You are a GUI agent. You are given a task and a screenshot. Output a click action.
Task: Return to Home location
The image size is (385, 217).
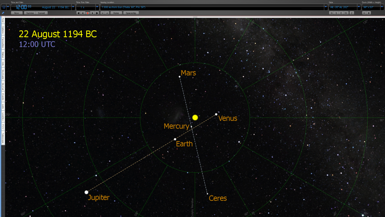point(116,13)
